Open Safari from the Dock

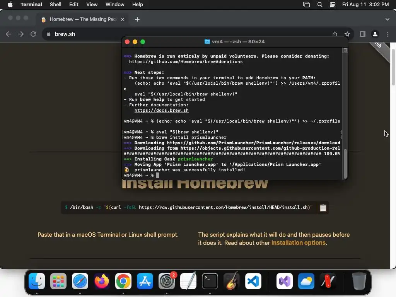tap(80, 281)
